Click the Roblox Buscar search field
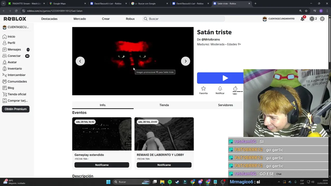This screenshot has width=331, height=186. tap(184, 19)
